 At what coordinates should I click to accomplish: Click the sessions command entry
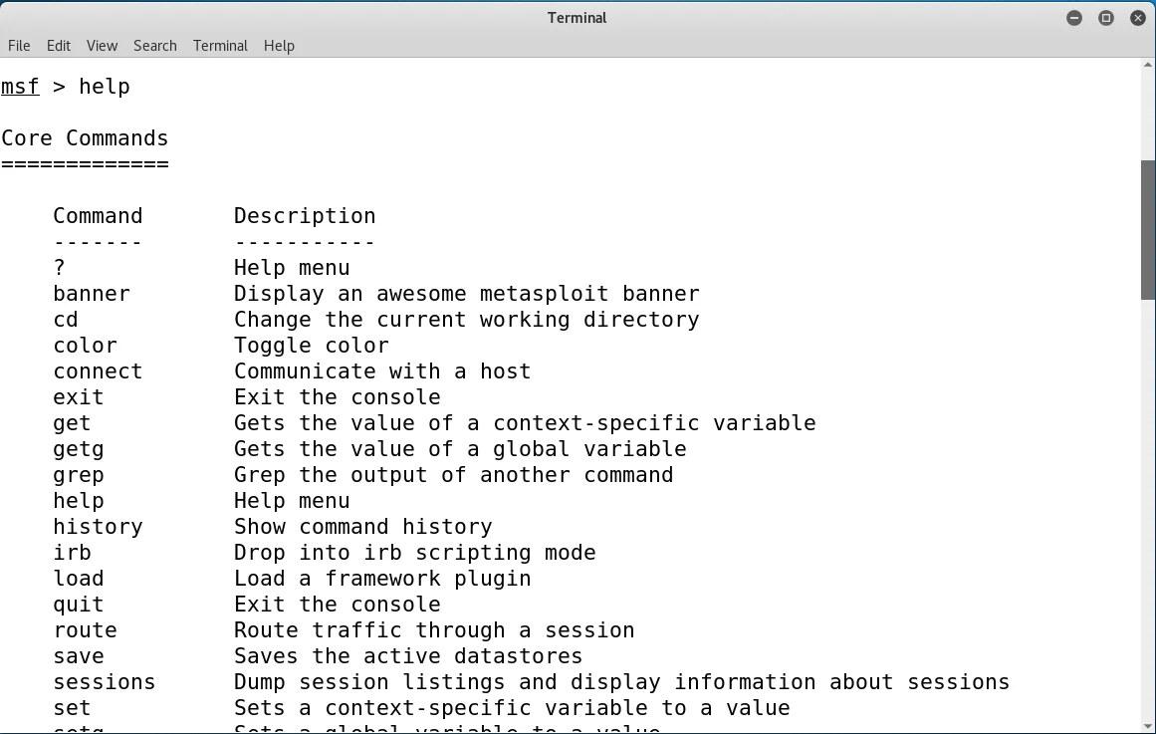105,682
